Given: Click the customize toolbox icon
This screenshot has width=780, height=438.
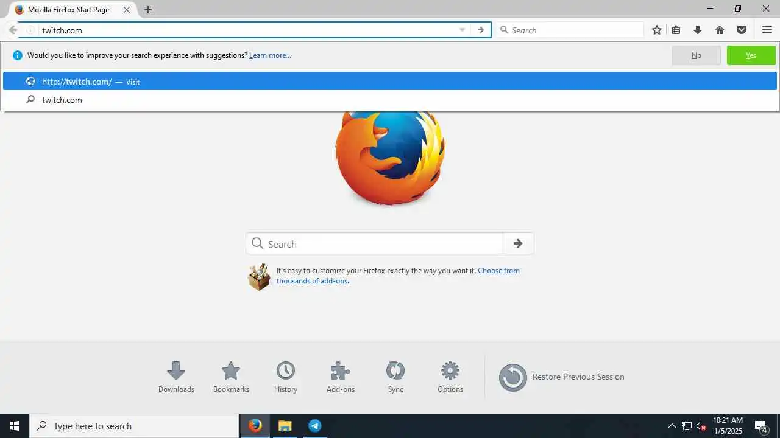Looking at the screenshot, I should tap(259, 277).
